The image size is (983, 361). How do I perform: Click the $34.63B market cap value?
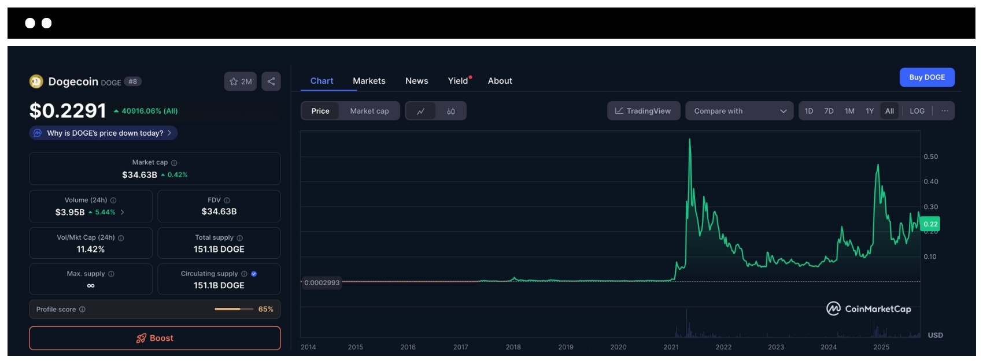(139, 174)
